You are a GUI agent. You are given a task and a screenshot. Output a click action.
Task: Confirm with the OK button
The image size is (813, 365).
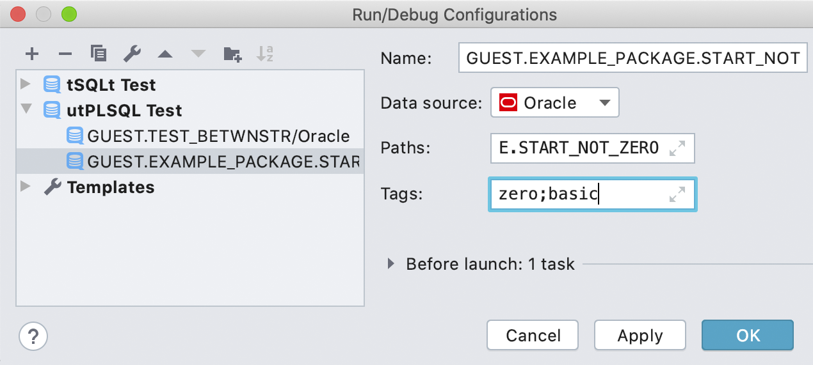pyautogui.click(x=748, y=336)
